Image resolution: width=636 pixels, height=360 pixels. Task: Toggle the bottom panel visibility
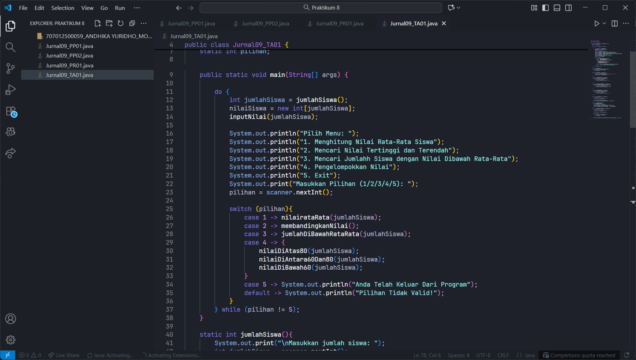tap(557, 8)
